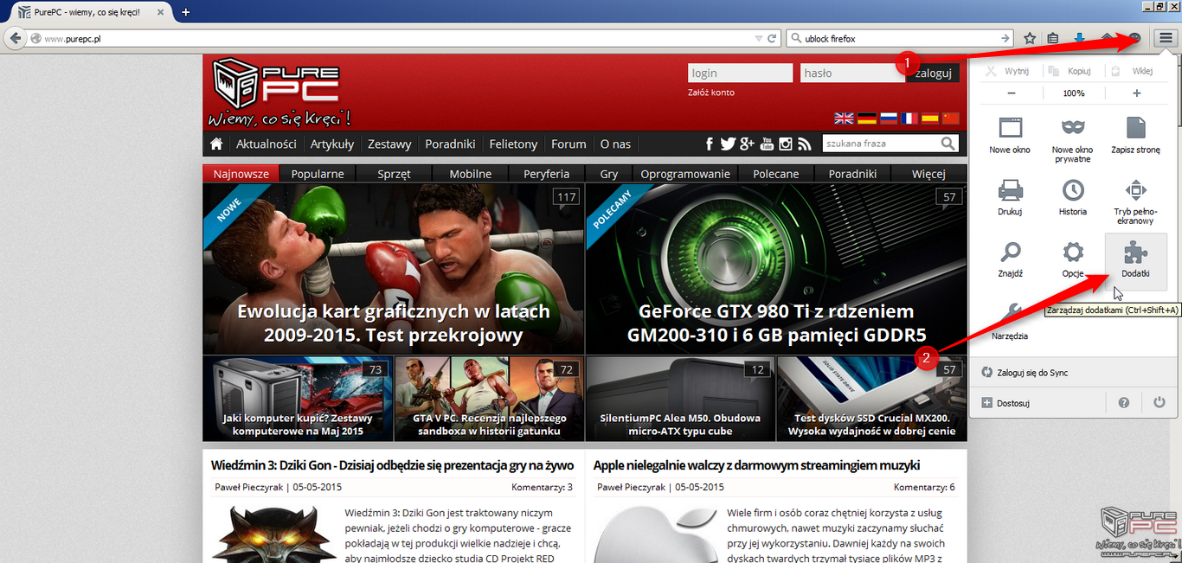The height and width of the screenshot is (563, 1182).
Task: Click Zapisz stronę icon
Action: [x=1135, y=128]
